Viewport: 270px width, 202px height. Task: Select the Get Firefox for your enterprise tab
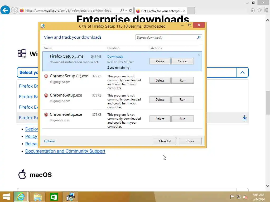pos(161,11)
